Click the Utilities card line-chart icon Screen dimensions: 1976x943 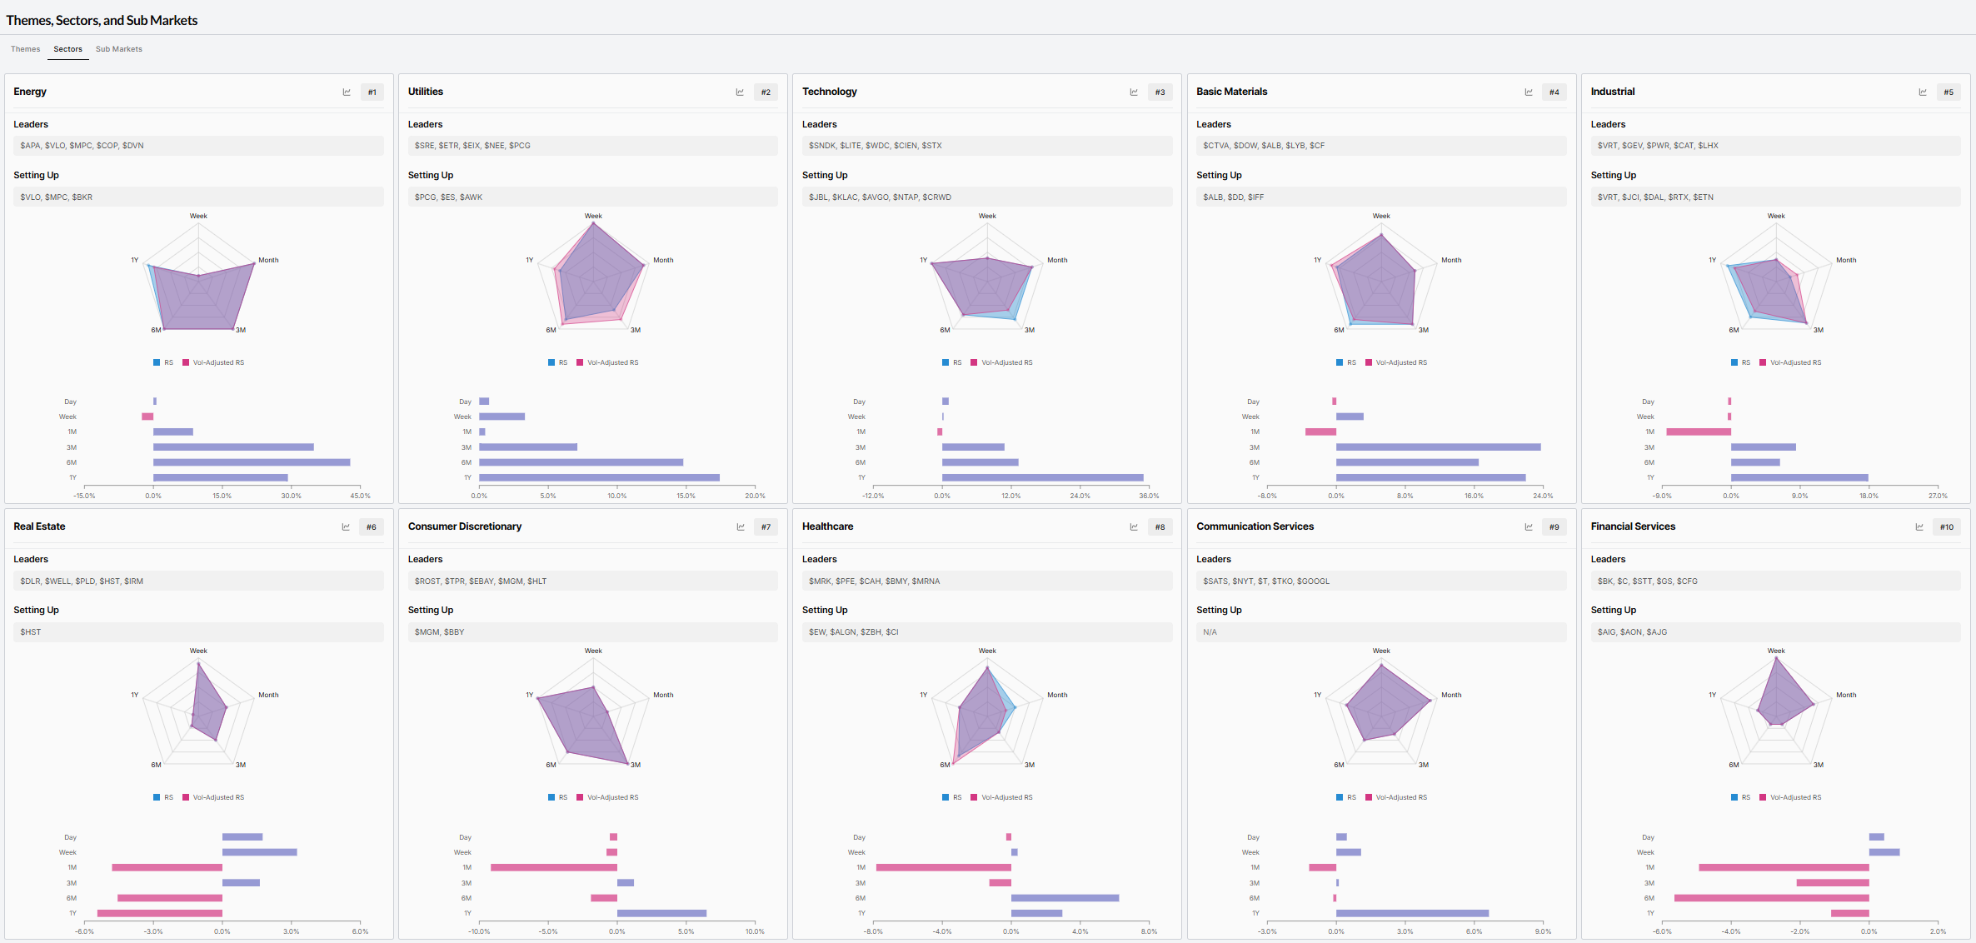click(740, 92)
